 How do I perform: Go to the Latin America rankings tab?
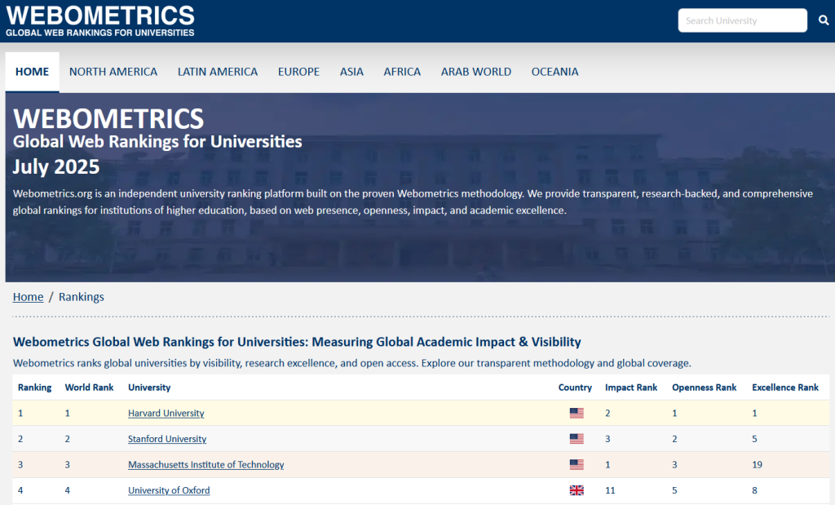[218, 72]
